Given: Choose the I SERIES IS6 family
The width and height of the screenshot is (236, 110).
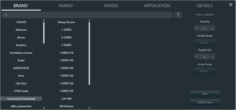Looking at the screenshot, I should (66, 76).
